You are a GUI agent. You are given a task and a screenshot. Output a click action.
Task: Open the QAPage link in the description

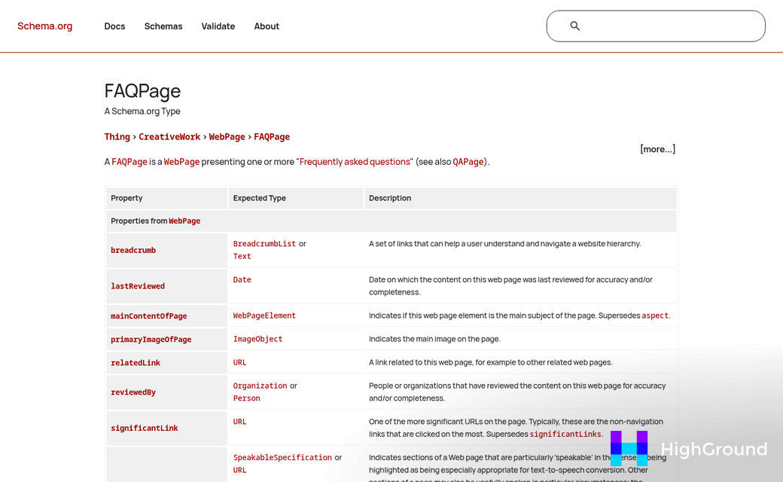click(468, 161)
